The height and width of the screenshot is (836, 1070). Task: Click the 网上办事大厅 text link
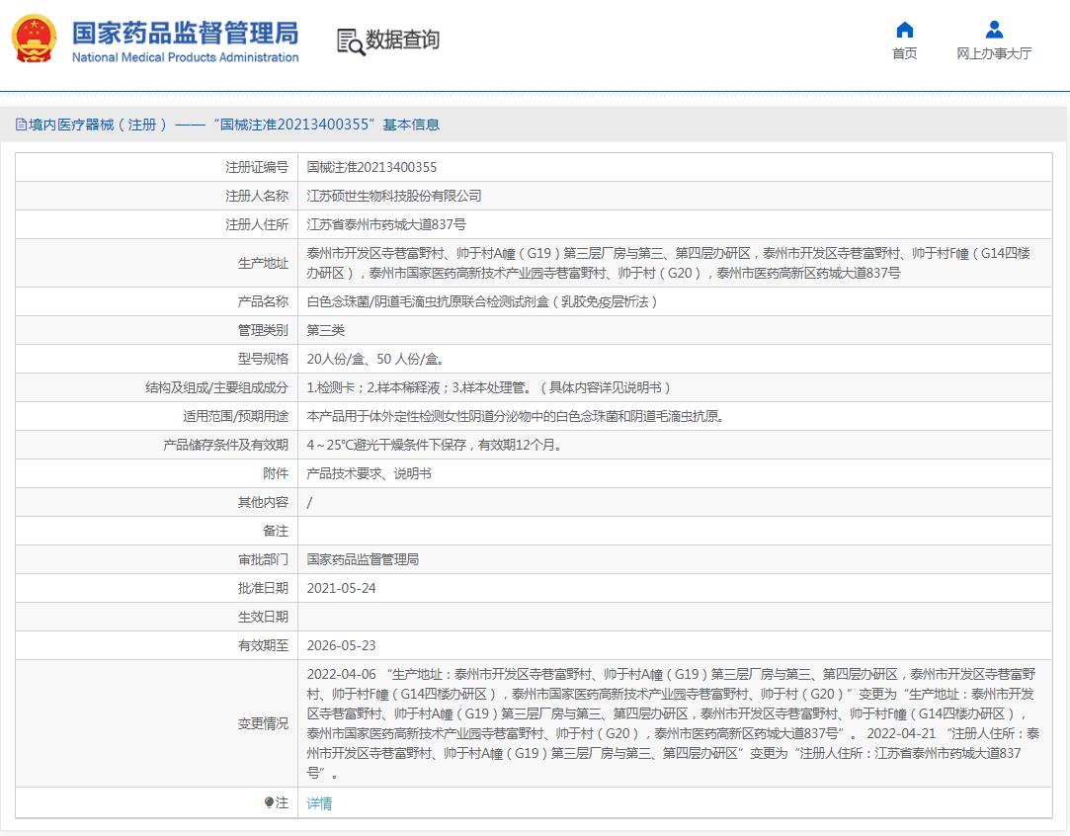point(994,53)
